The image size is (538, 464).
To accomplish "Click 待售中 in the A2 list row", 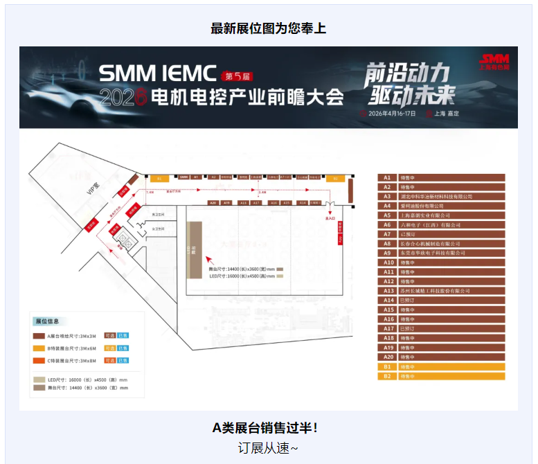I will coord(408,187).
